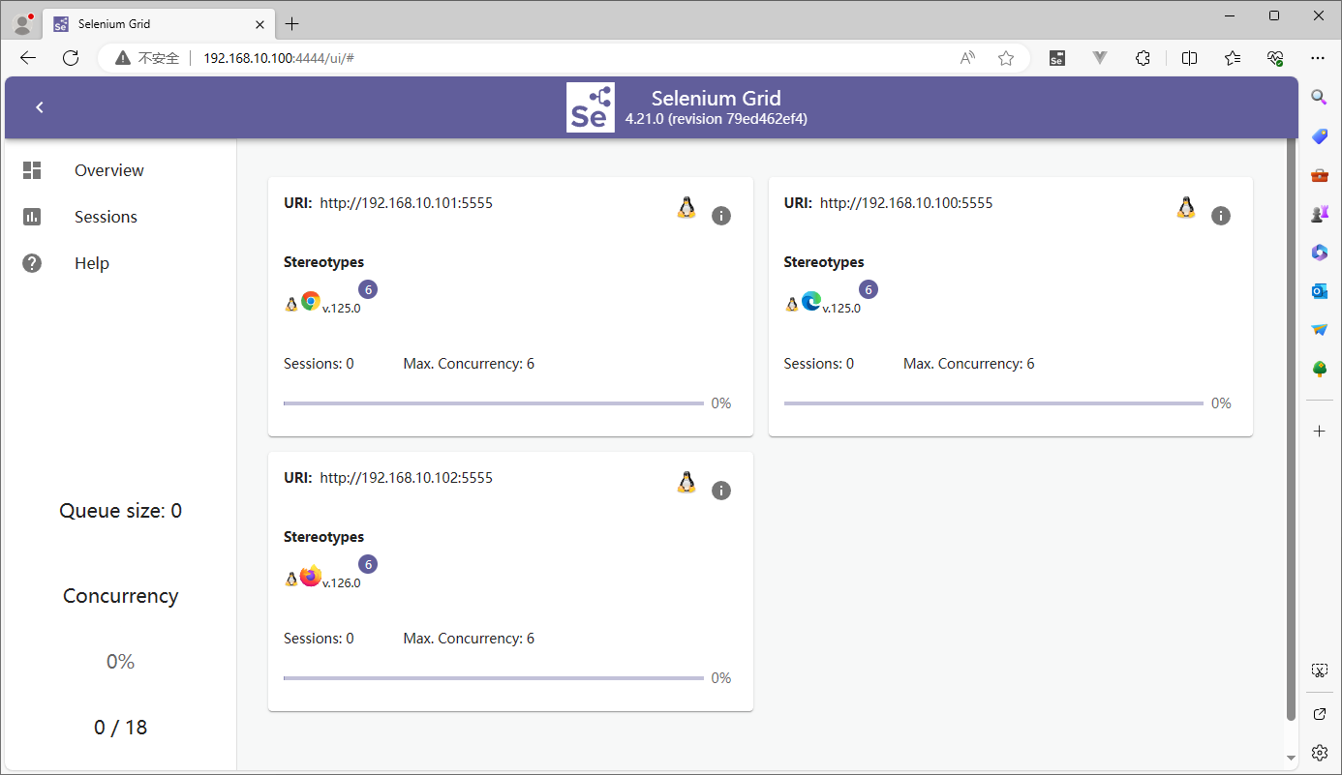Screen dimensions: 1342x775
Task: Open info for node 192.168.10.102
Action: [x=720, y=491]
